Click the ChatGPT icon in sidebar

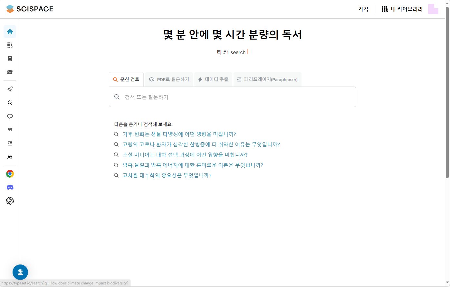click(10, 201)
